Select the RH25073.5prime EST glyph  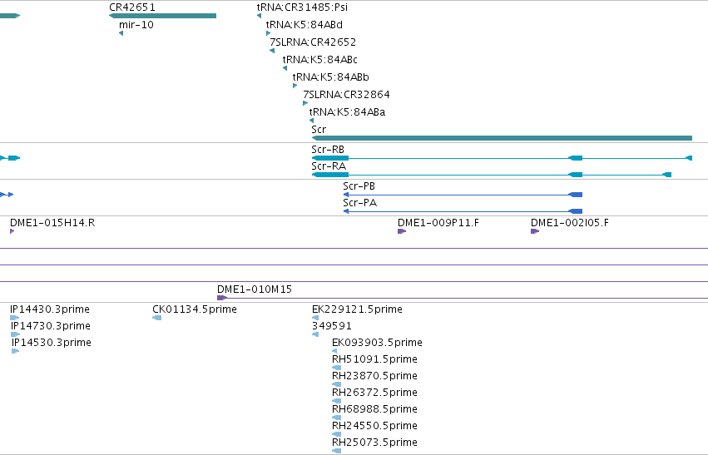tap(336, 451)
